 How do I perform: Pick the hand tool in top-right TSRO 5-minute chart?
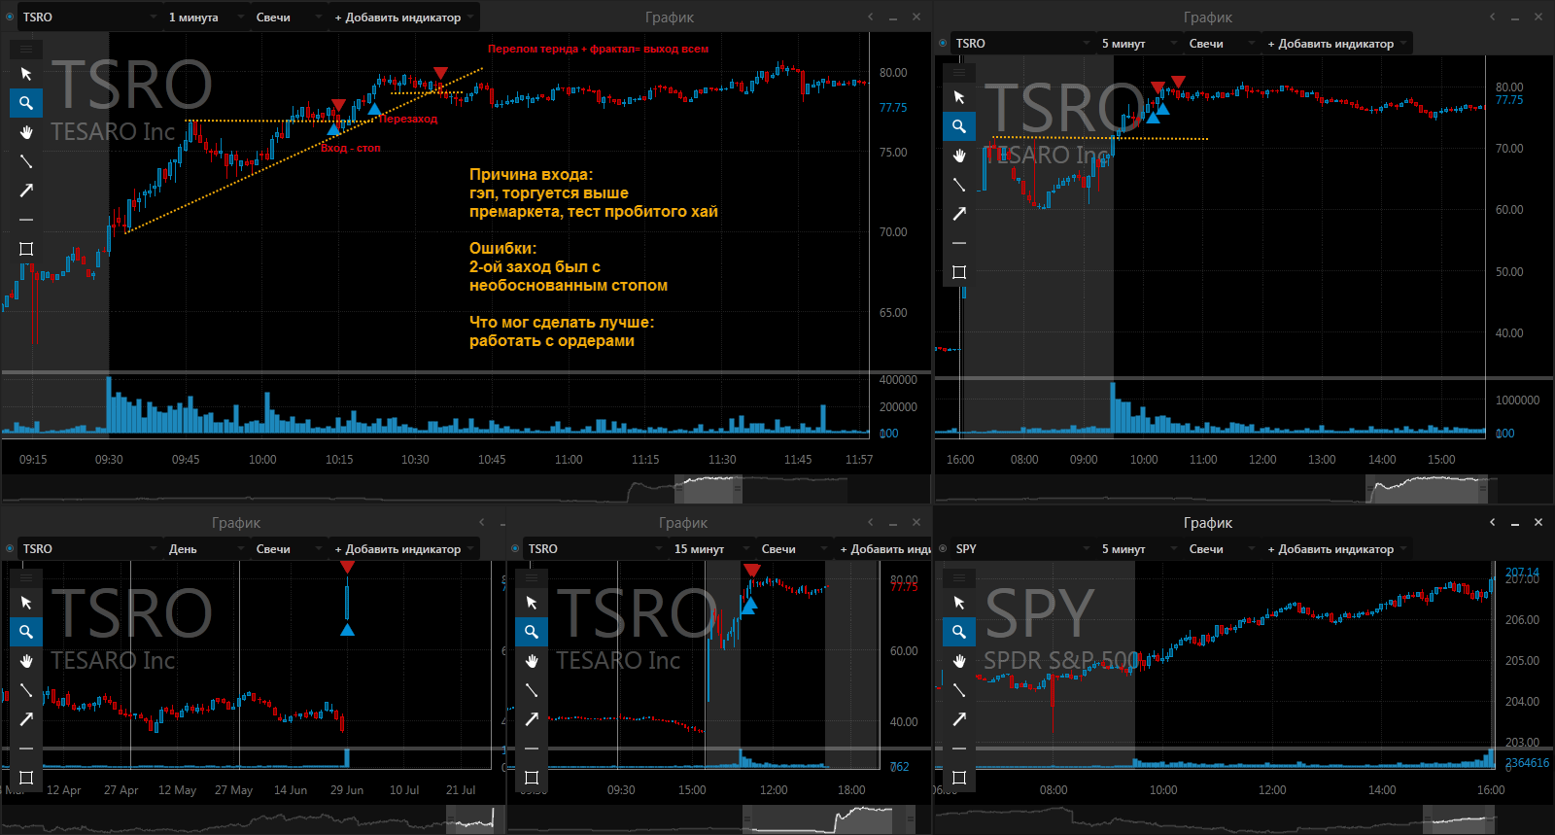[959, 156]
